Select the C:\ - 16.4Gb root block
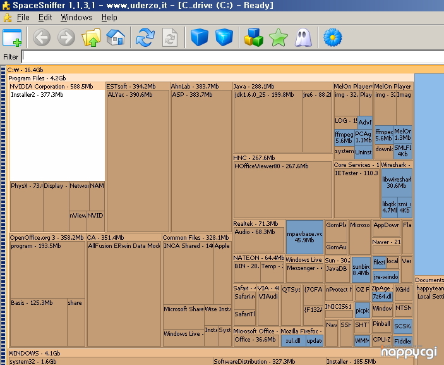 [225, 70]
